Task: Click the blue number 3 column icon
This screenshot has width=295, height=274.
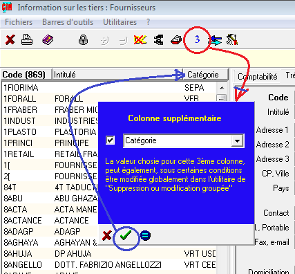Action: tap(197, 39)
